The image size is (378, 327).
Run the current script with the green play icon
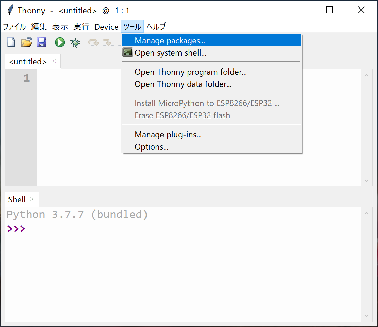point(60,43)
